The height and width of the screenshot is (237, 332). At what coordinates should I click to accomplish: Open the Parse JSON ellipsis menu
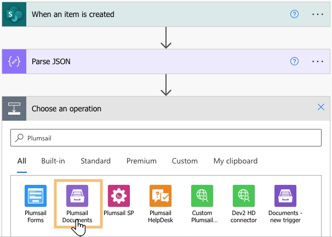[318, 61]
